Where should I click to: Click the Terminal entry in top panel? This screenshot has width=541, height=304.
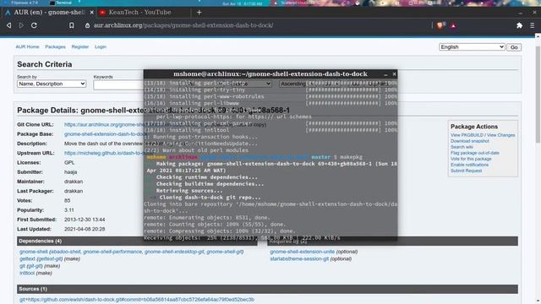(61, 3)
